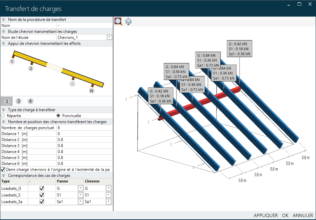The width and height of the screenshot is (316, 220).
Task: Click the Loadsets_G row label
Action: coord(11,188)
